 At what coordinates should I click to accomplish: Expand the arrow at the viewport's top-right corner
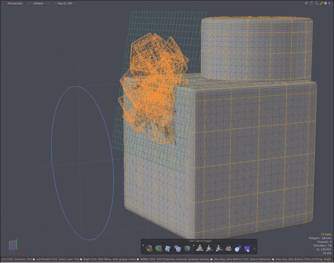[x=330, y=3]
